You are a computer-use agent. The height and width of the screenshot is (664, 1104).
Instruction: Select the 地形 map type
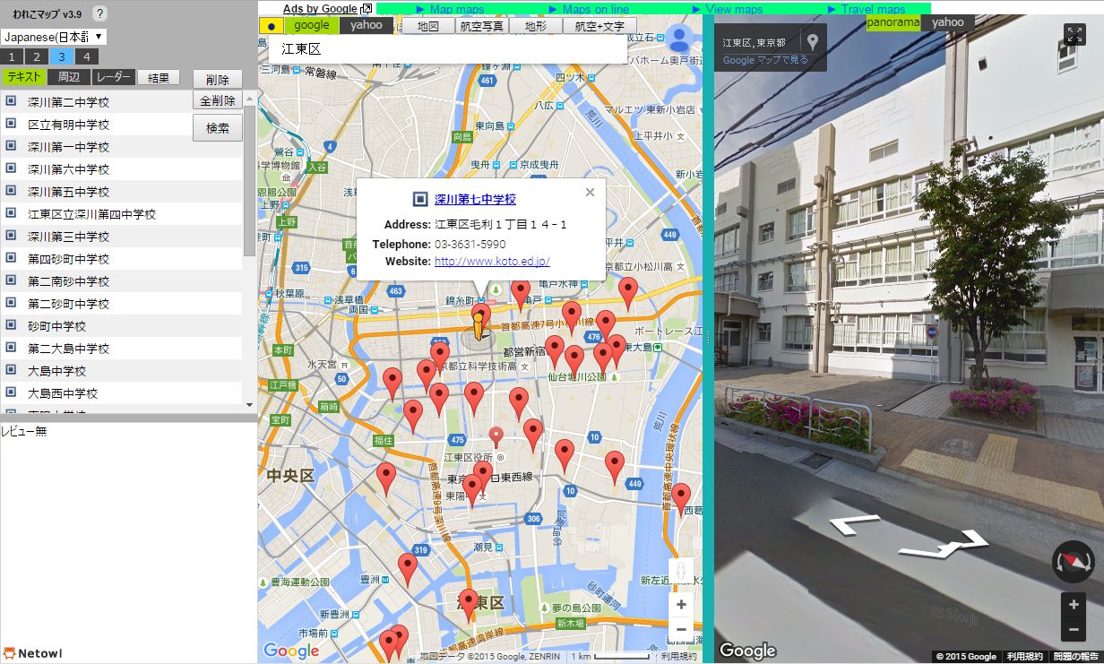pos(535,26)
